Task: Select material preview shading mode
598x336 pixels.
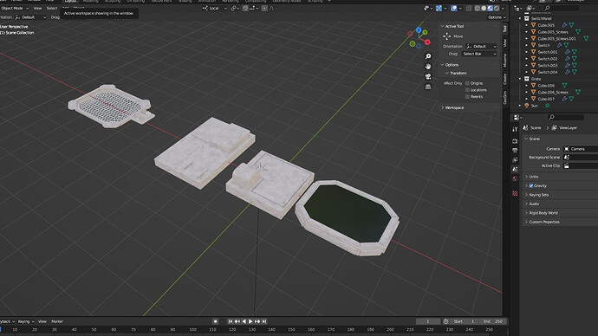Action: (490, 8)
